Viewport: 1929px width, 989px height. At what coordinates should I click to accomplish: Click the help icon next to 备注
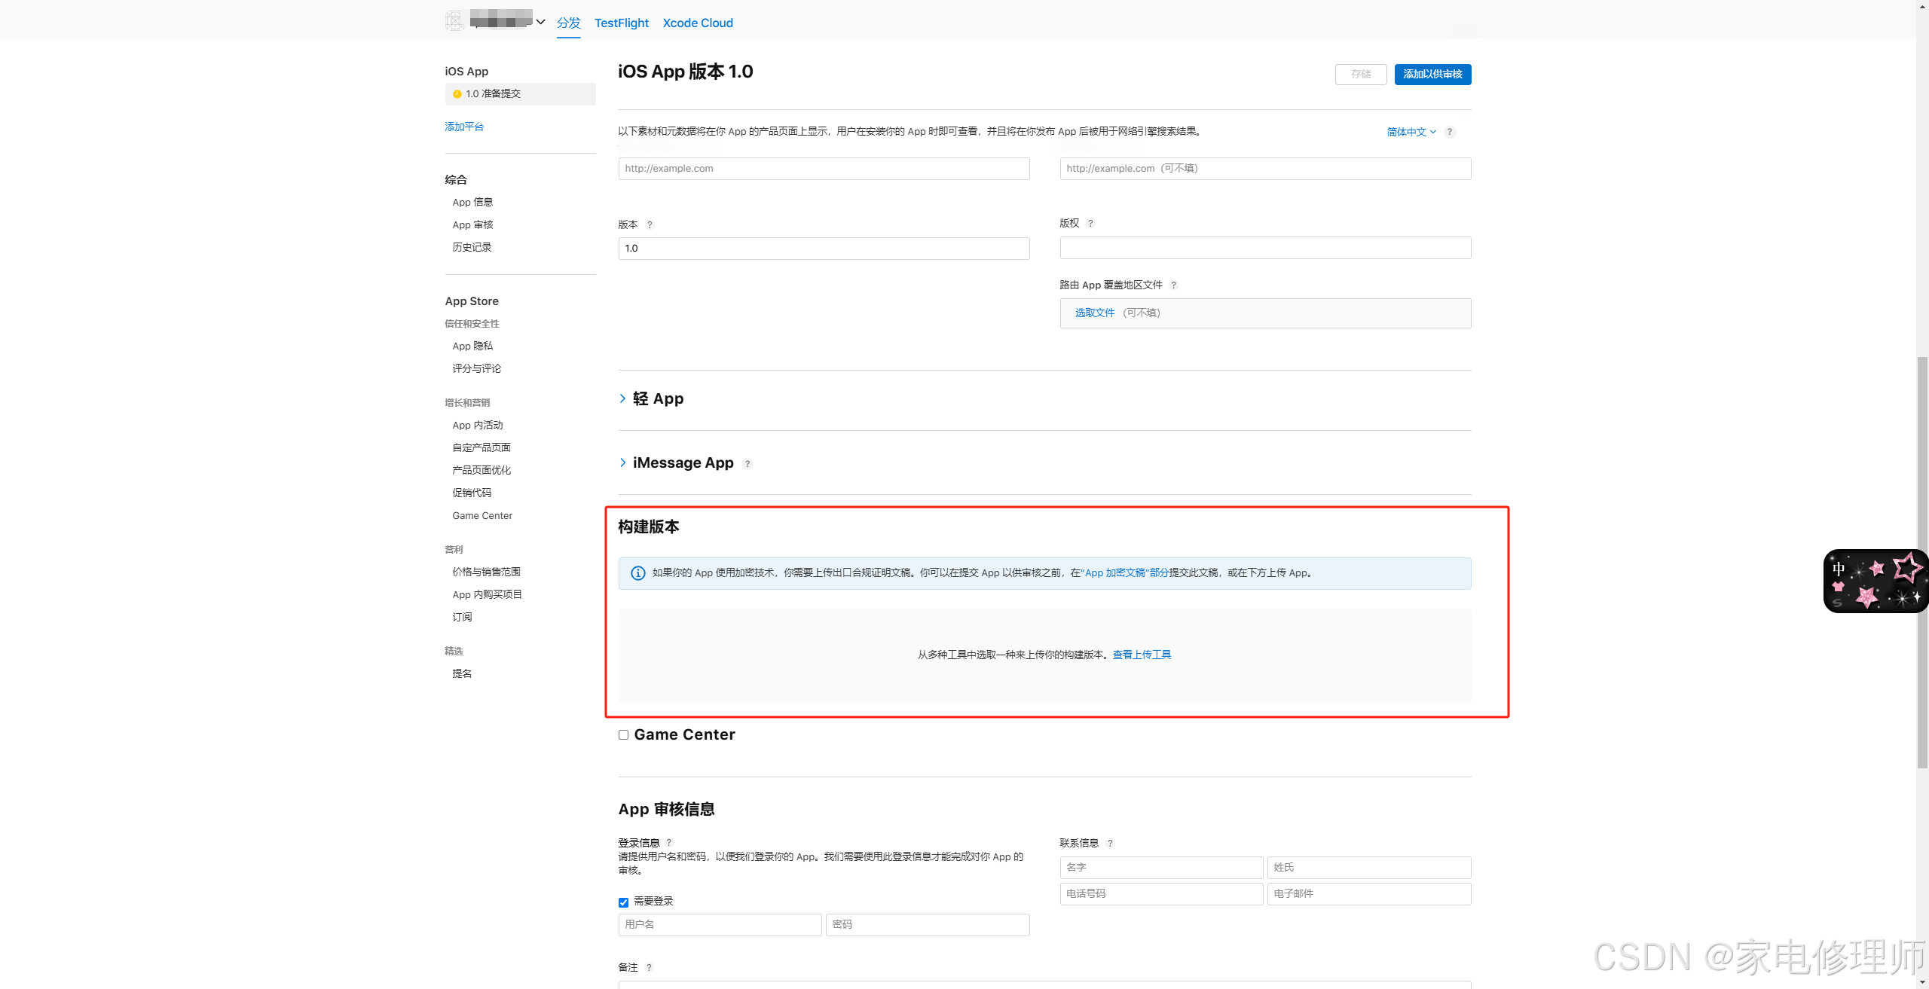[649, 968]
